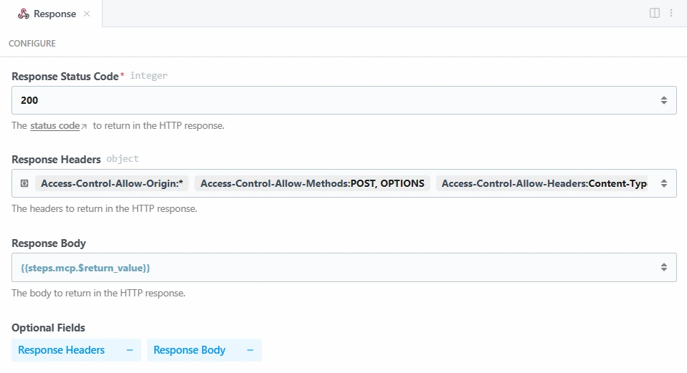Screen dimensions: 687x373
Task: Click the steps.mcp.$return_value body field
Action: pyautogui.click(x=330, y=267)
